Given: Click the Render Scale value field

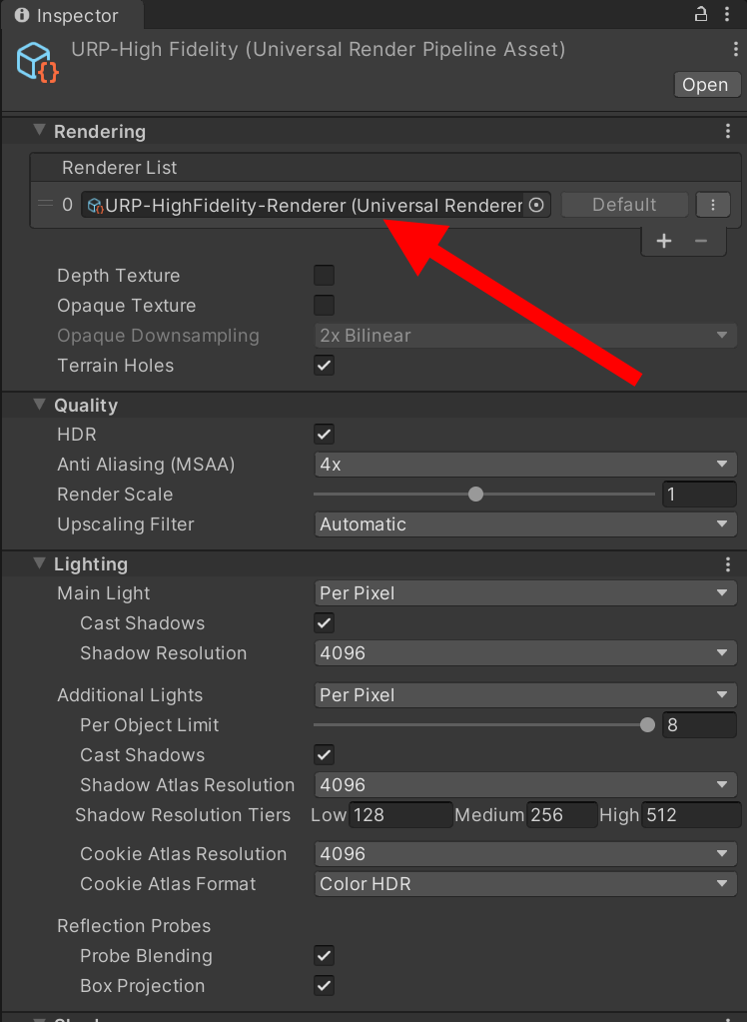Looking at the screenshot, I should click(699, 495).
